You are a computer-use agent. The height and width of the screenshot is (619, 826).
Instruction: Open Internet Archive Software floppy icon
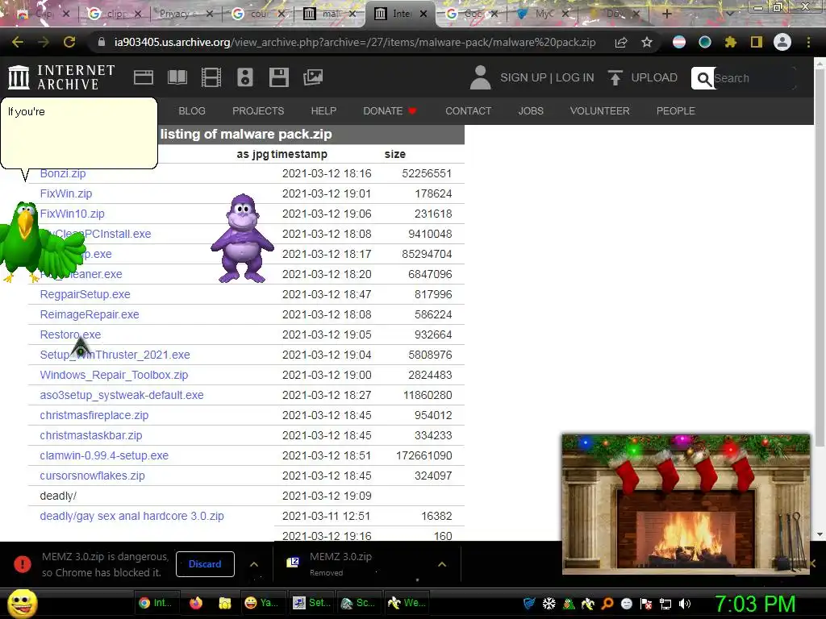[278, 77]
